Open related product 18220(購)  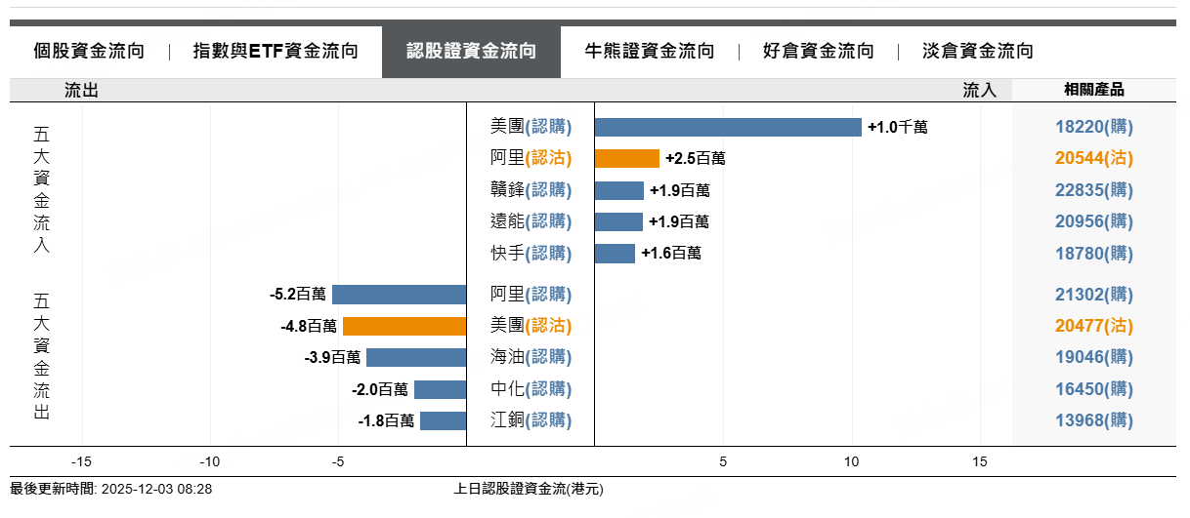[x=1094, y=127]
